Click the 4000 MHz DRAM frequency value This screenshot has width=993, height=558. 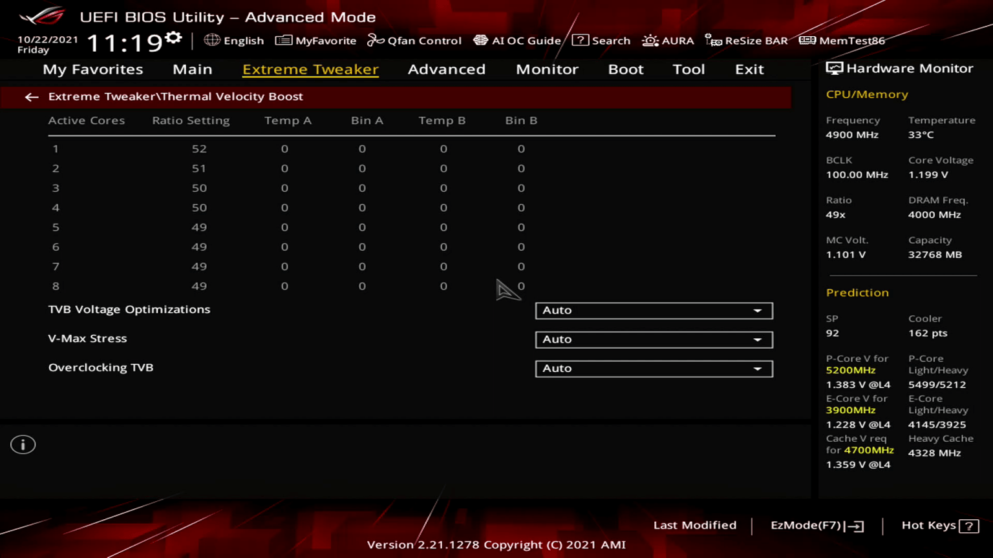935,215
